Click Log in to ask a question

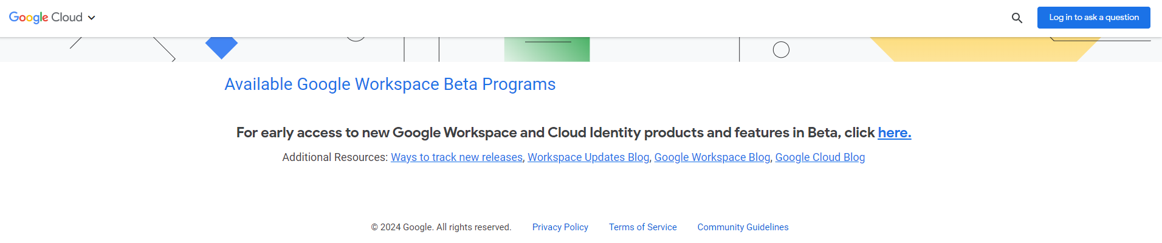1094,18
